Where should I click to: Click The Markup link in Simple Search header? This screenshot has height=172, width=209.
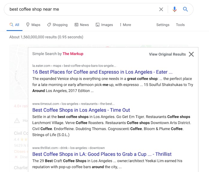[73, 54]
